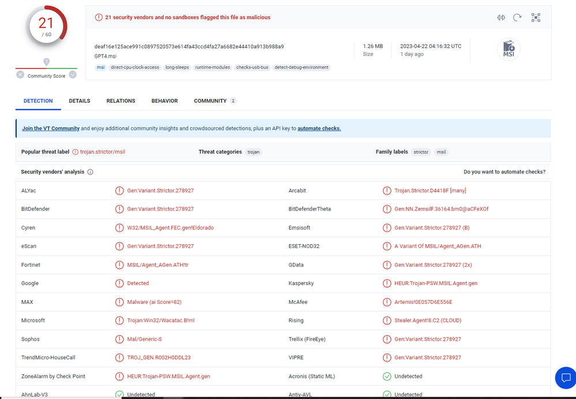Screen dimensions: 576x399
Task: Click Cyren detection warning icon
Action: tap(119, 228)
